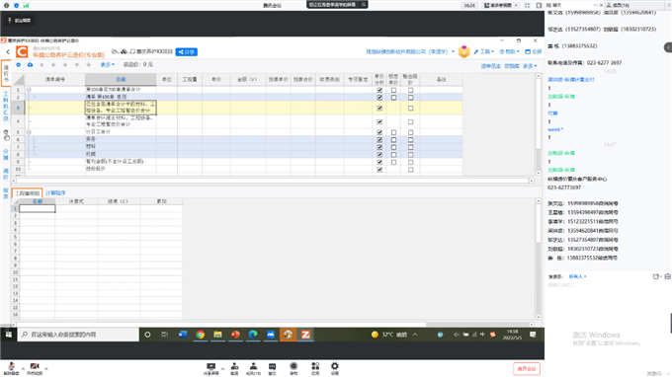The width and height of the screenshot is (672, 377).
Task: Select the 劳务 row name cell
Action: click(121, 139)
